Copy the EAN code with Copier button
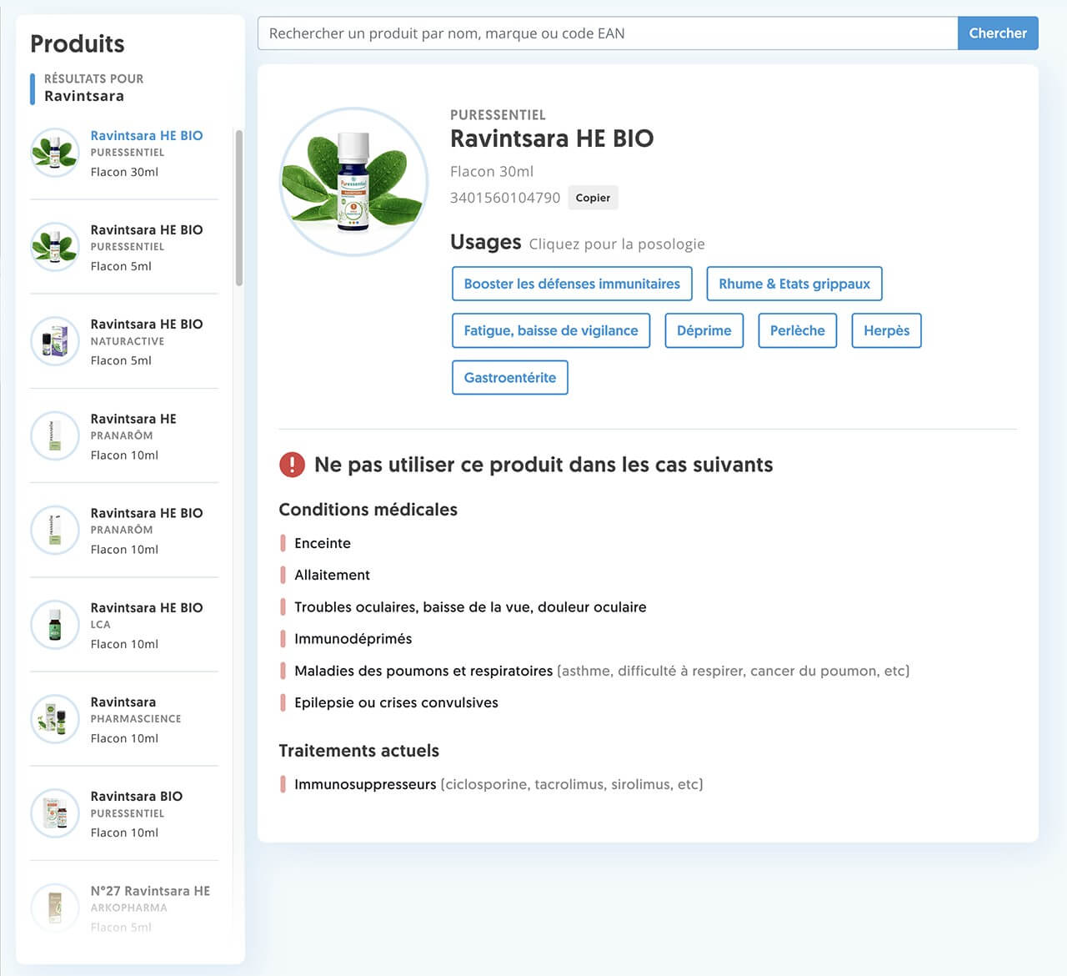The width and height of the screenshot is (1067, 976). point(593,198)
